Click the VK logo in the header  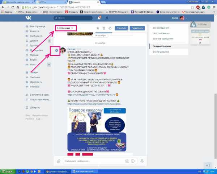tap(28, 18)
